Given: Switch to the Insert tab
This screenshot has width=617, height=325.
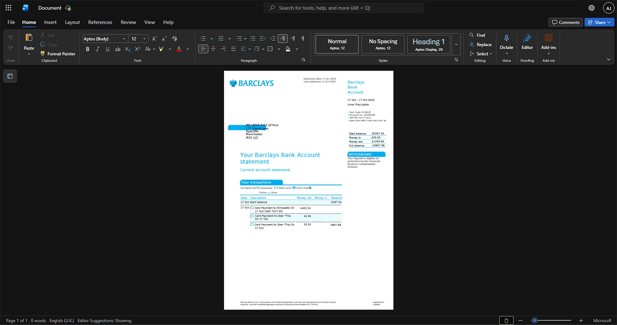Looking at the screenshot, I should click(50, 22).
